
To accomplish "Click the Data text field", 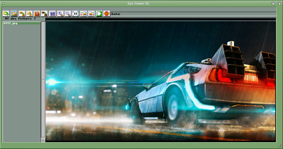I will coord(193,14).
